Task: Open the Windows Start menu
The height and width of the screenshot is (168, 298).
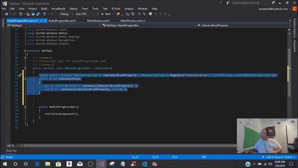Action: tap(5, 164)
